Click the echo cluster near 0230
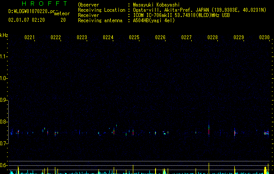The image size is (274, 174). point(266,134)
